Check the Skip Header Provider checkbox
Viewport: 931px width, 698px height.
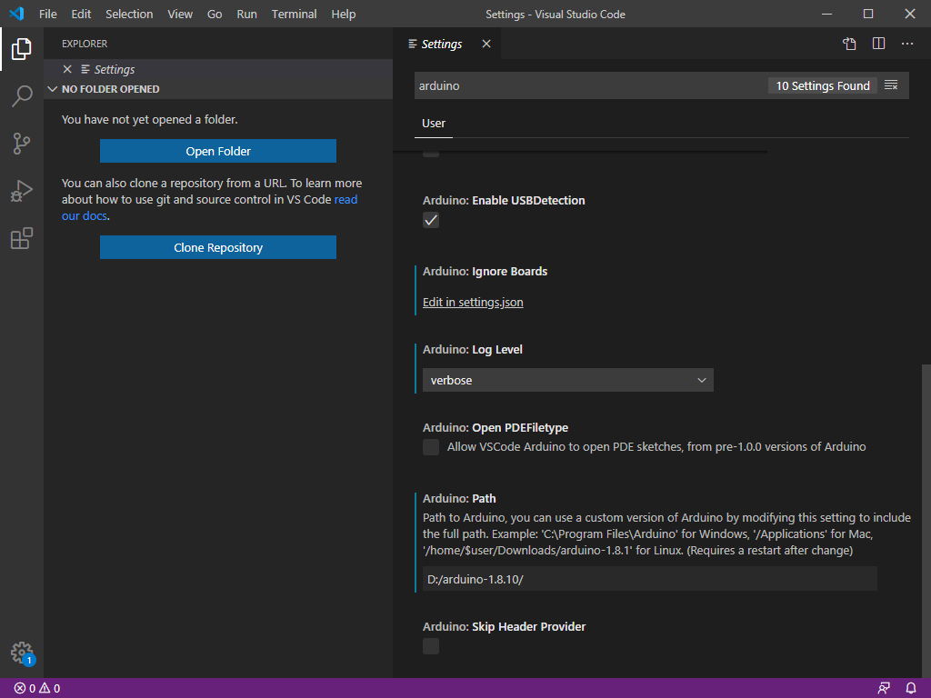tap(431, 646)
